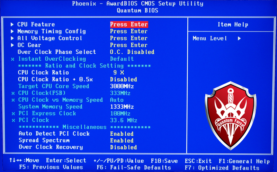Viewport: 277px width, 172px height.
Task: Select the PCI Clock label
Action: click(34, 120)
